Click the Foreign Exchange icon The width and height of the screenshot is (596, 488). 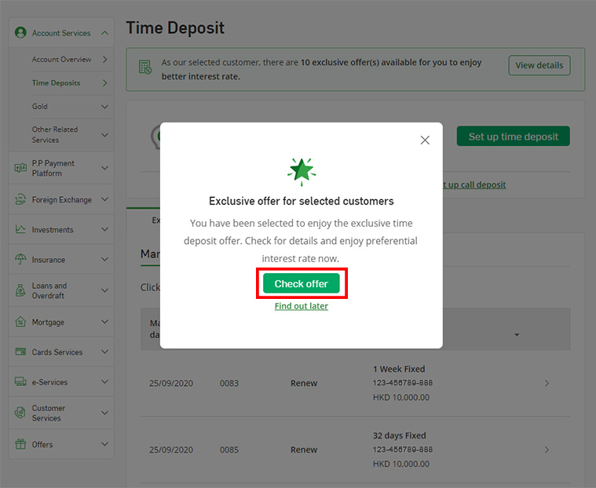click(20, 199)
